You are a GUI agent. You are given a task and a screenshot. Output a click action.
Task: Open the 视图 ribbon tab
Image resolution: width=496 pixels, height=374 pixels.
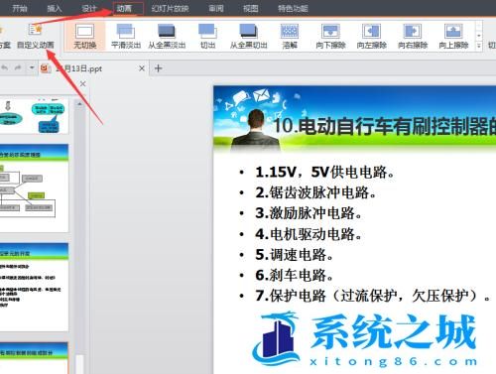point(251,8)
